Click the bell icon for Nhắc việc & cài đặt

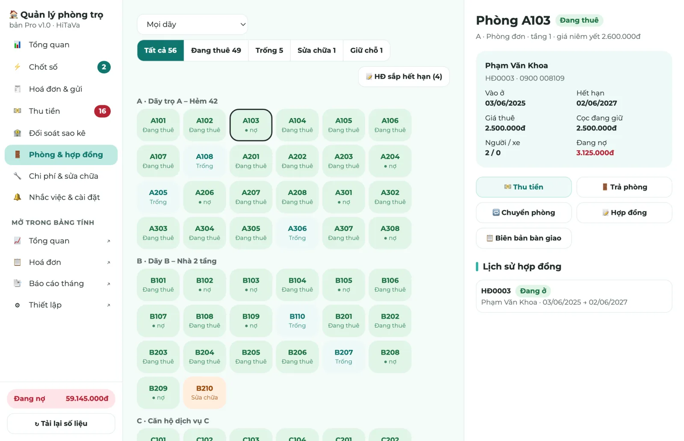click(18, 197)
